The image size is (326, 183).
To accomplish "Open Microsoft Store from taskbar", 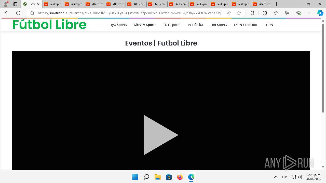I will [x=169, y=177].
